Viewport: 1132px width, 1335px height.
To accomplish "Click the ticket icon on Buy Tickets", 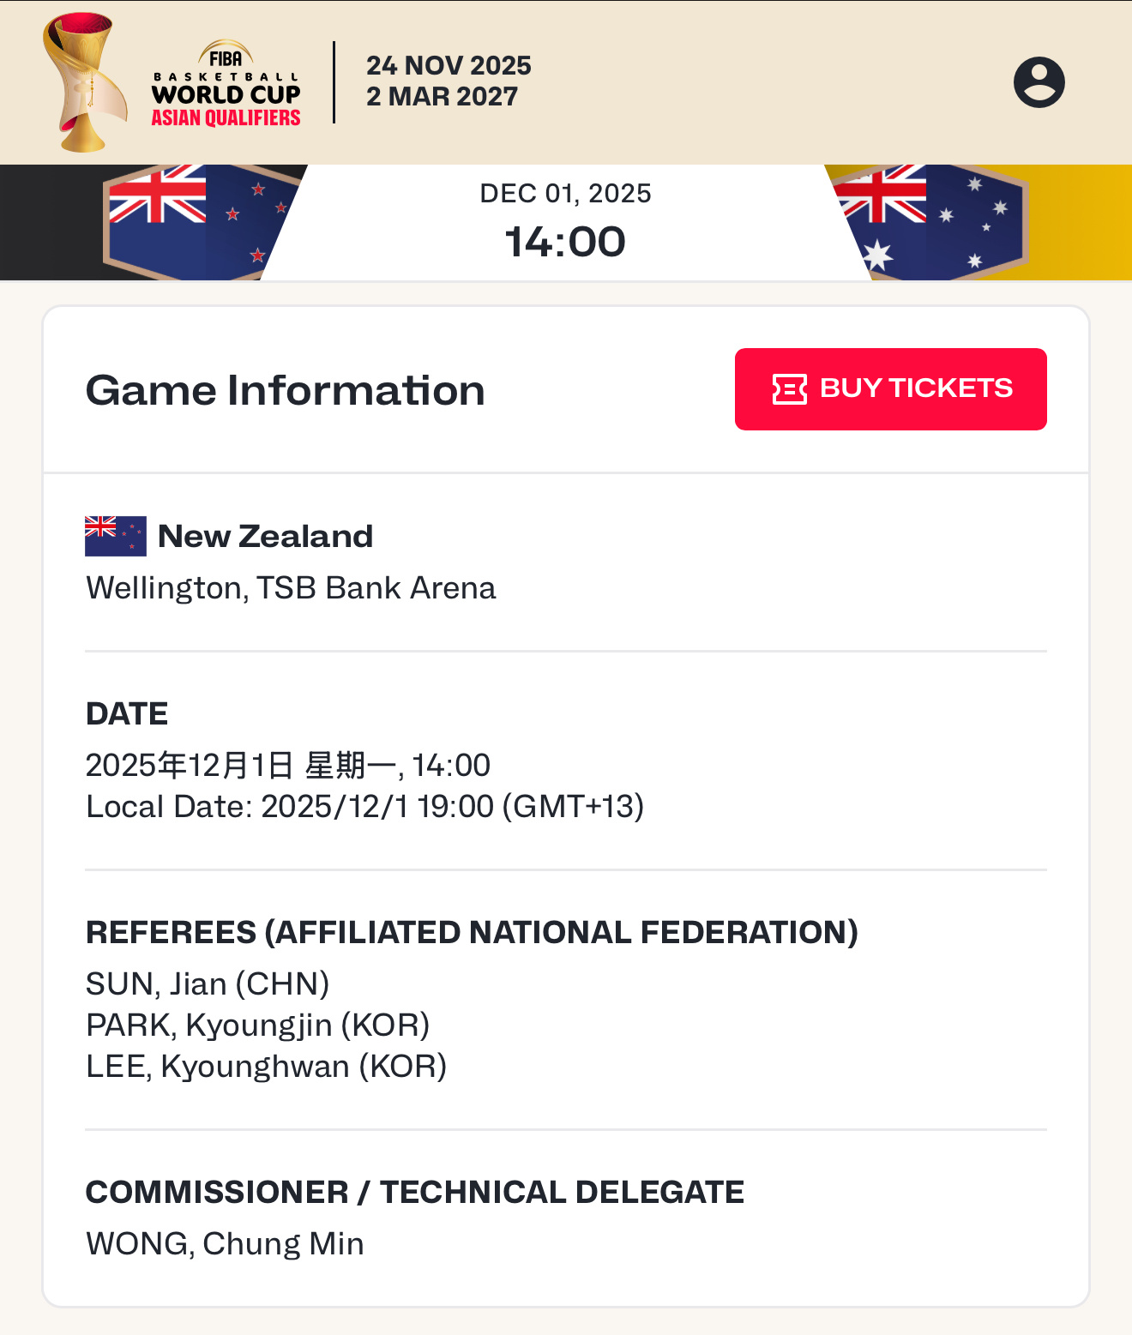I will pos(789,388).
